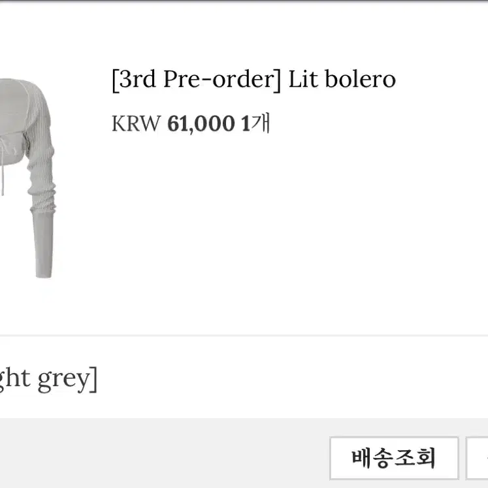Select the 61,000 price amount
The image size is (488, 488).
(x=201, y=123)
